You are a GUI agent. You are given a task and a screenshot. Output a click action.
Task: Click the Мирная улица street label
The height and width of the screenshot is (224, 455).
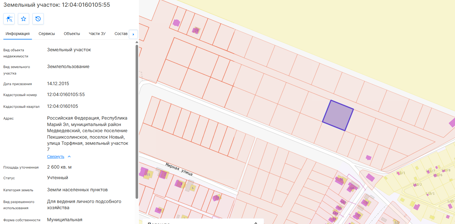[179, 169]
